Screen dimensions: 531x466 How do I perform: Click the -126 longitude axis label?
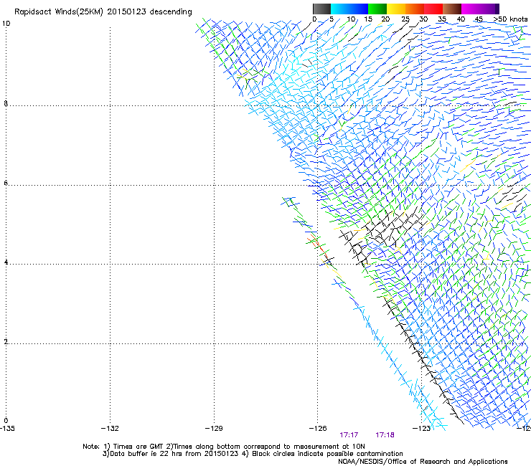318,429
